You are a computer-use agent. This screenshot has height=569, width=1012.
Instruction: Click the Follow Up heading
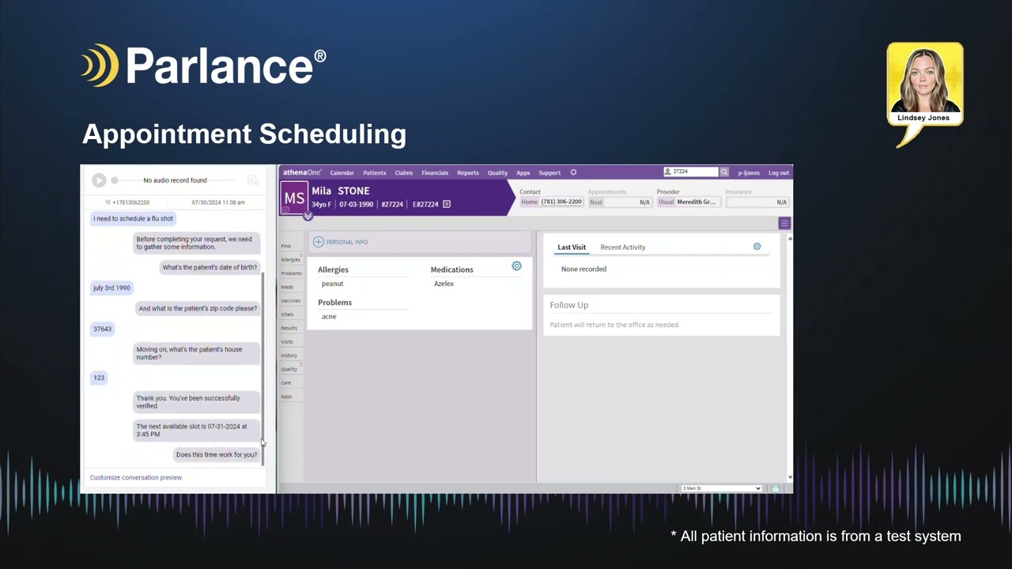click(569, 305)
